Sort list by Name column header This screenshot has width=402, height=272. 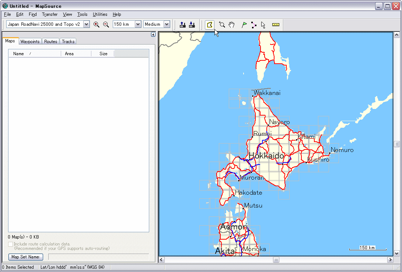tap(35, 53)
